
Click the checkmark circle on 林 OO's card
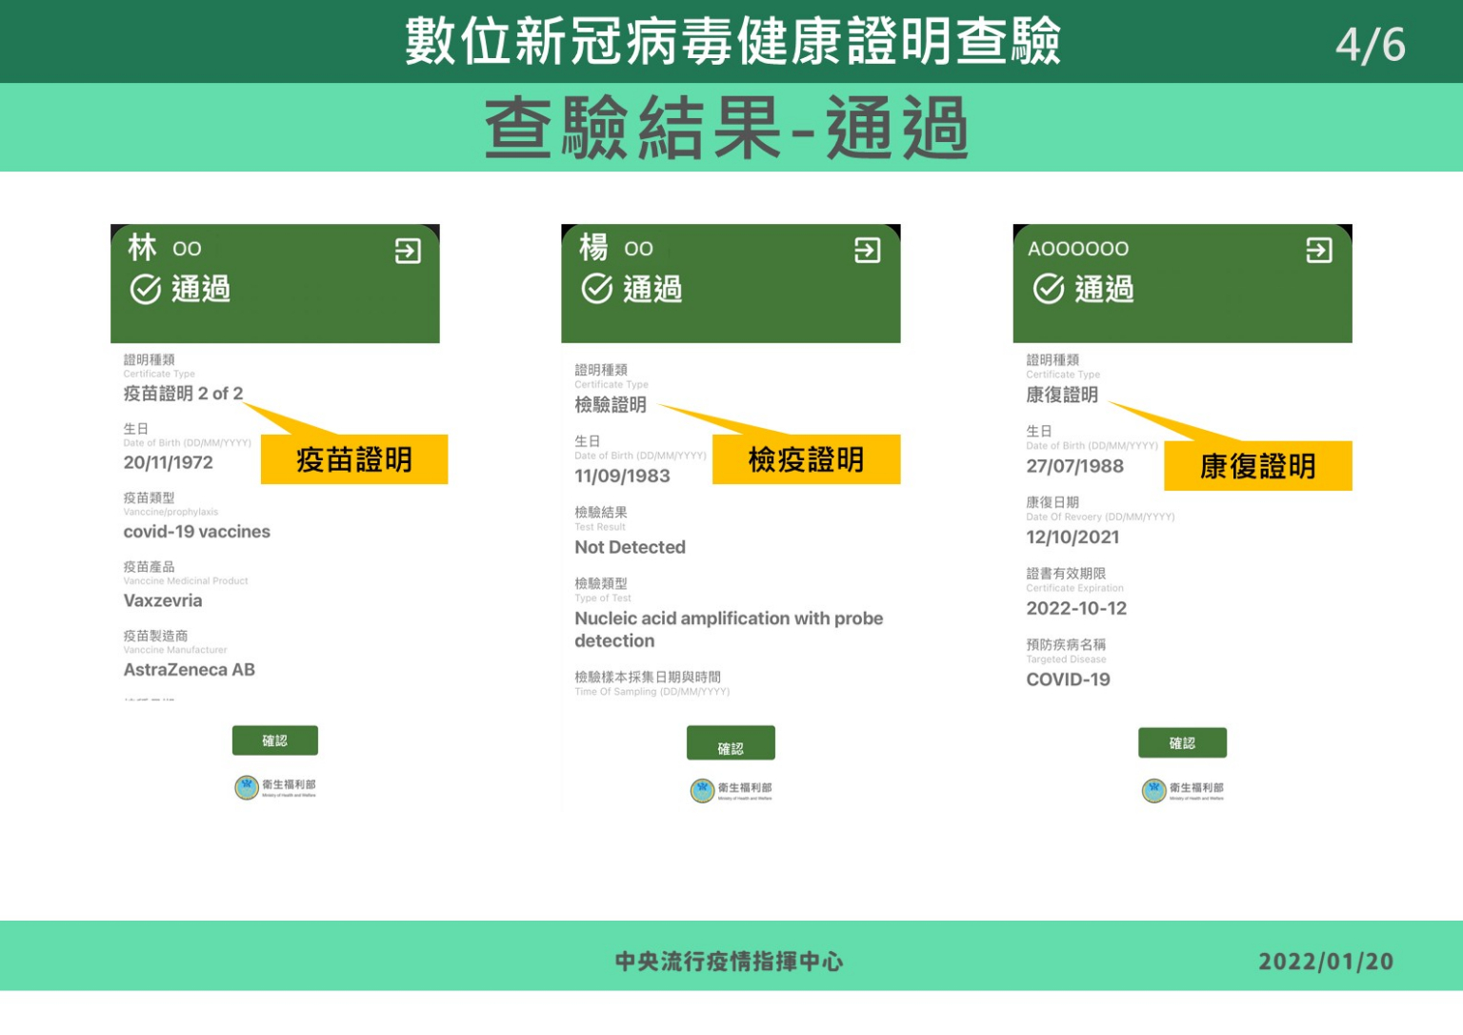pyautogui.click(x=146, y=289)
